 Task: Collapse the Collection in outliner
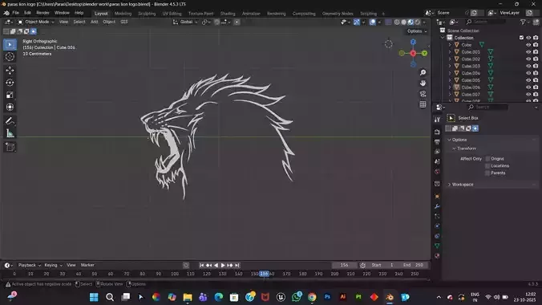tap(443, 38)
